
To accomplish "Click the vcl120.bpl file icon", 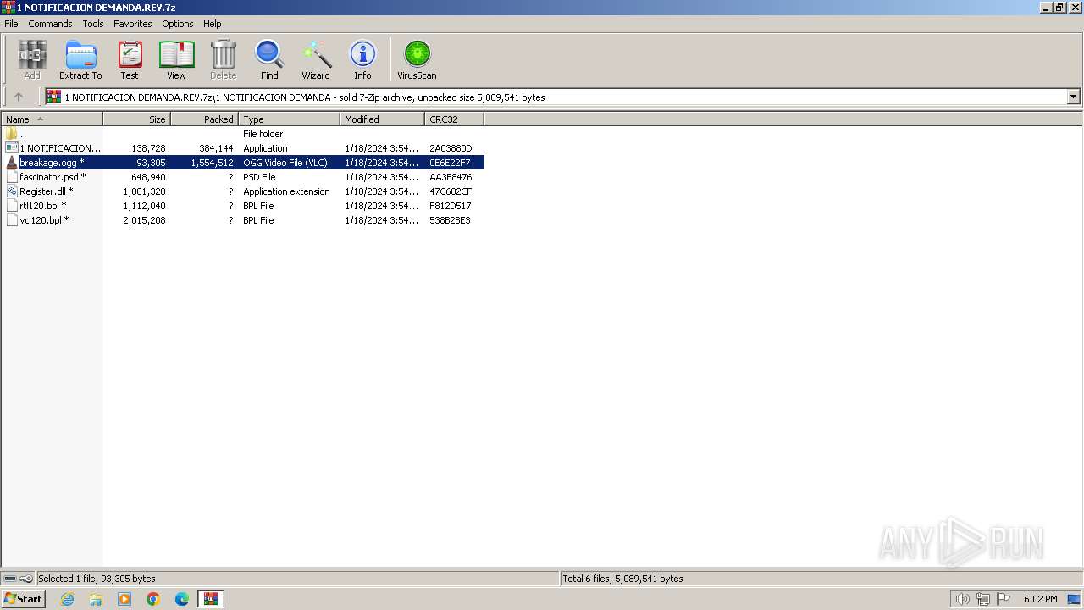I will (x=12, y=220).
